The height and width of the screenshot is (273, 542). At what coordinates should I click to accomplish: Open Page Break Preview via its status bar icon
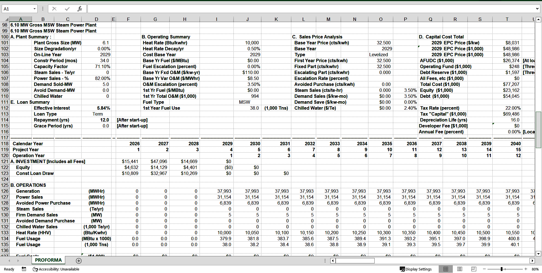[x=473, y=269]
